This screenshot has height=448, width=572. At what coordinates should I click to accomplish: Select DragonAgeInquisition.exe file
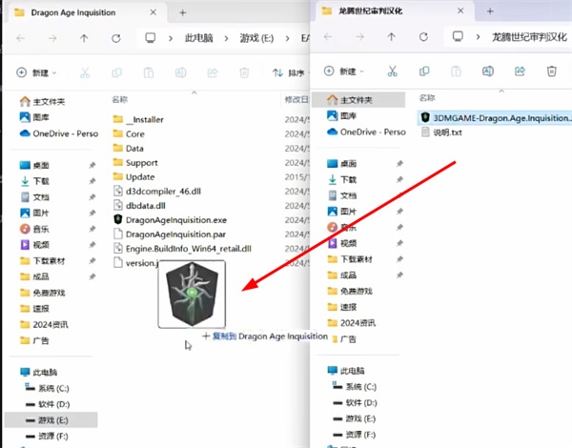tap(171, 220)
